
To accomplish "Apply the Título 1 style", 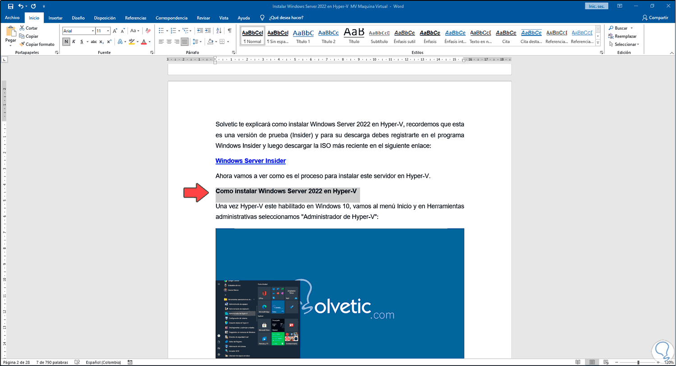I will (x=303, y=36).
